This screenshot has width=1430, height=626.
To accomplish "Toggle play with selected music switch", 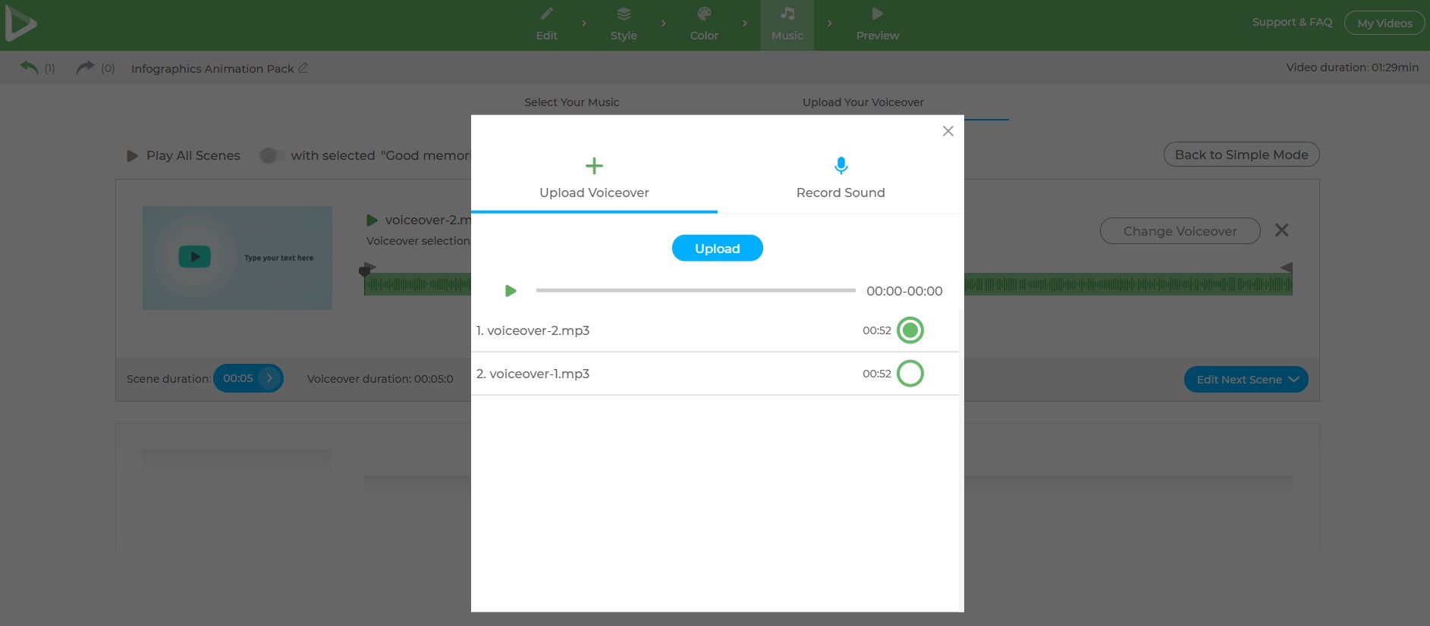I will (269, 155).
